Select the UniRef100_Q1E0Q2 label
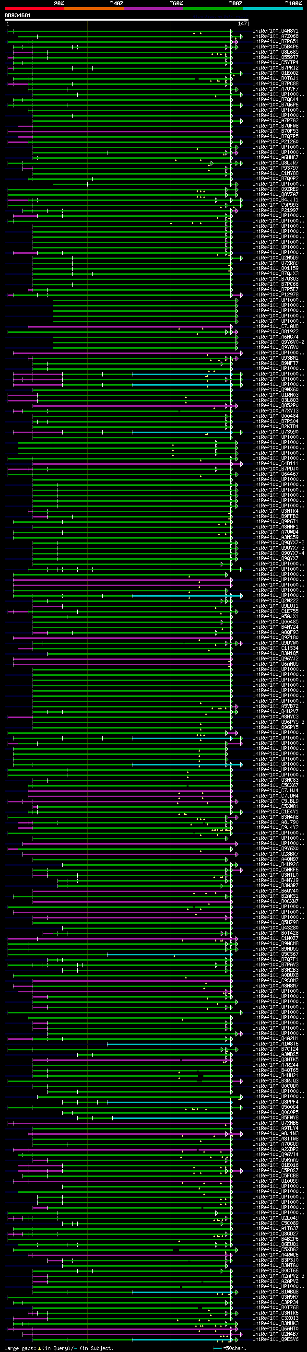Viewport: 307px width, 1352px height. [275, 73]
